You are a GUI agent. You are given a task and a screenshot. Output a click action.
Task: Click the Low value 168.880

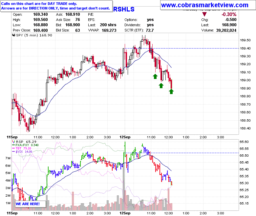(x=40, y=25)
